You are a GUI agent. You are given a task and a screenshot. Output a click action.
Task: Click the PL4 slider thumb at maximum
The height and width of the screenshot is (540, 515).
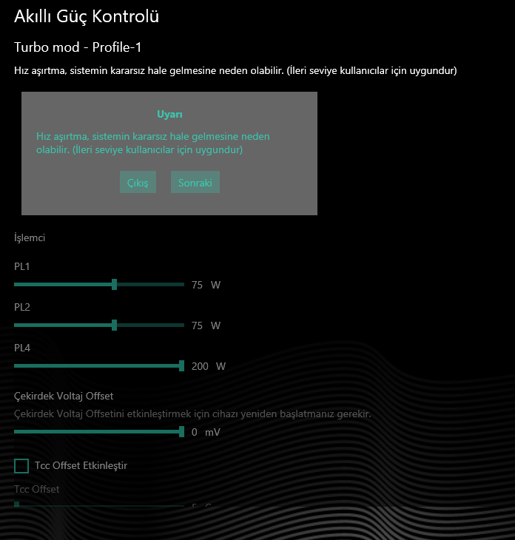click(181, 365)
